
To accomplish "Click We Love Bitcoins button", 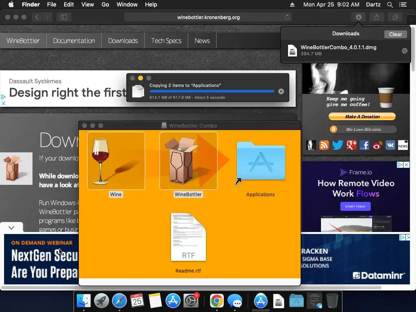I will (363, 130).
